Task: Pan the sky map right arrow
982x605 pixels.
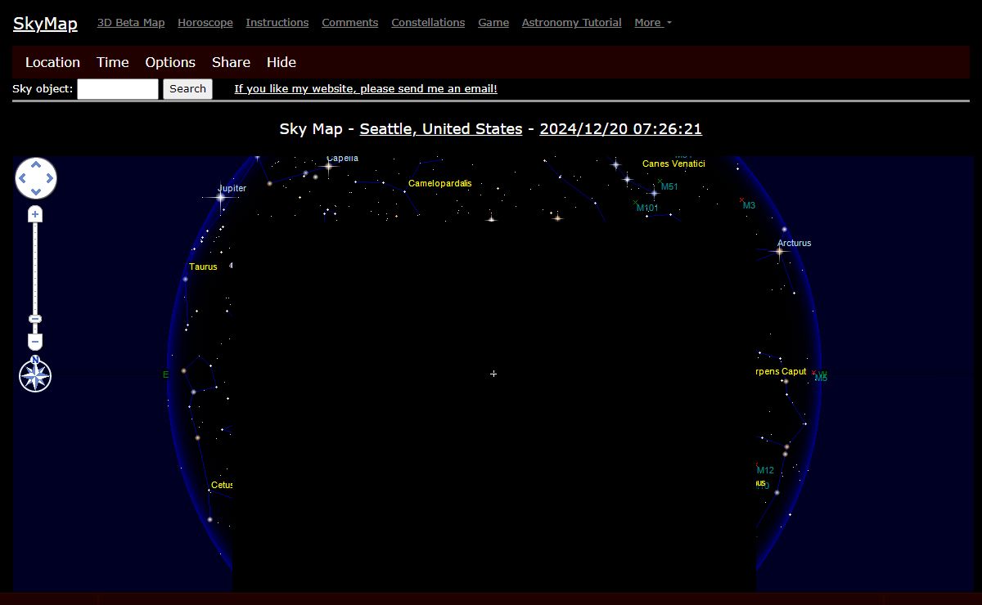Action: 50,178
